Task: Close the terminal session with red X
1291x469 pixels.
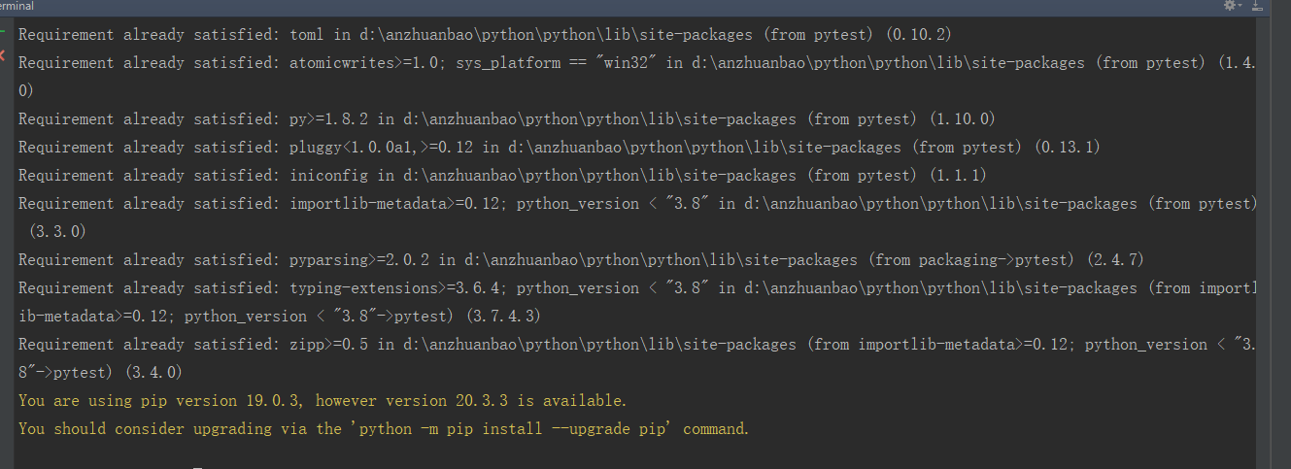Action: tap(3, 56)
